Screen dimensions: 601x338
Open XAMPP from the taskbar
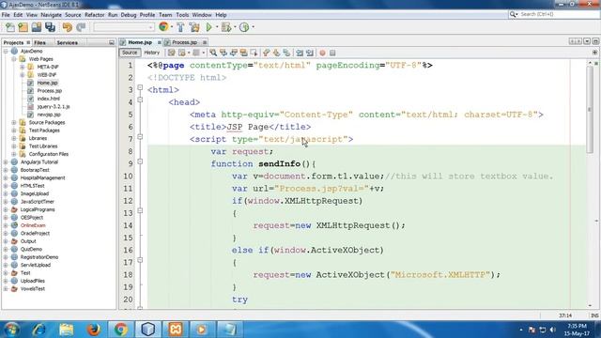[176, 330]
